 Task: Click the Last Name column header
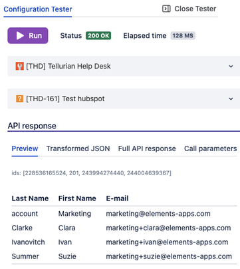[x=30, y=198]
